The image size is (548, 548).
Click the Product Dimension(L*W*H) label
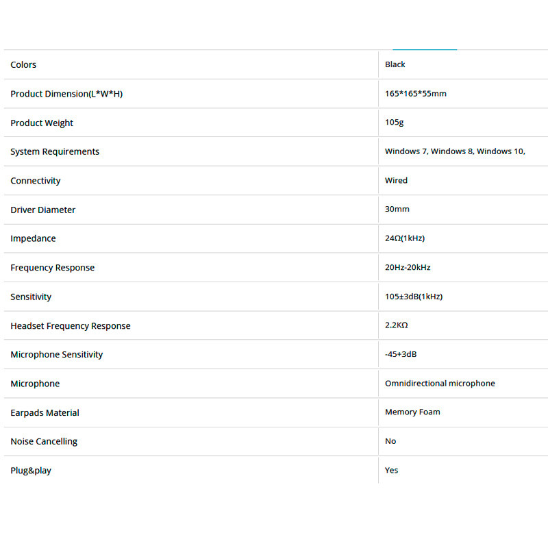(66, 94)
